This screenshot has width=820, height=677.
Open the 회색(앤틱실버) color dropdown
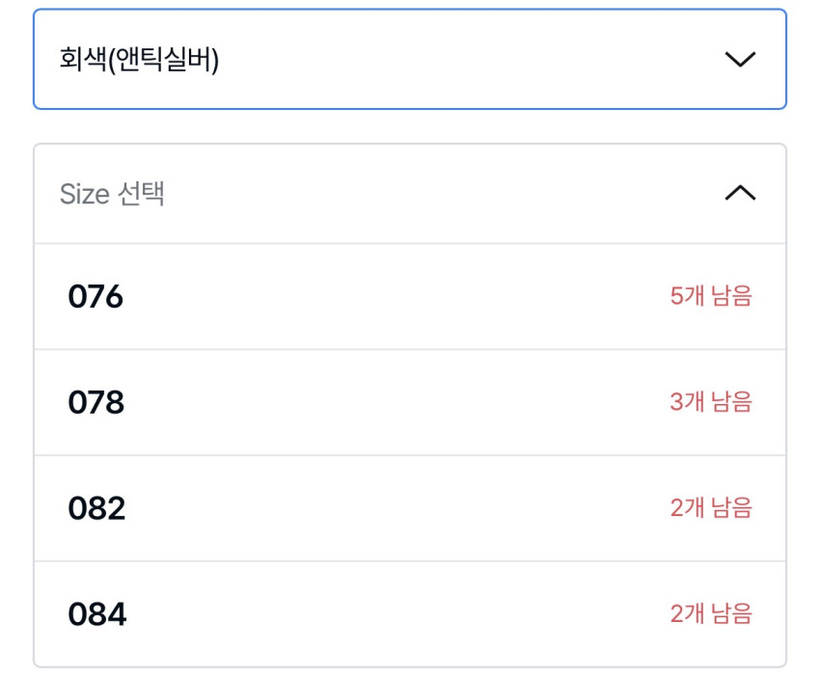coord(409,60)
